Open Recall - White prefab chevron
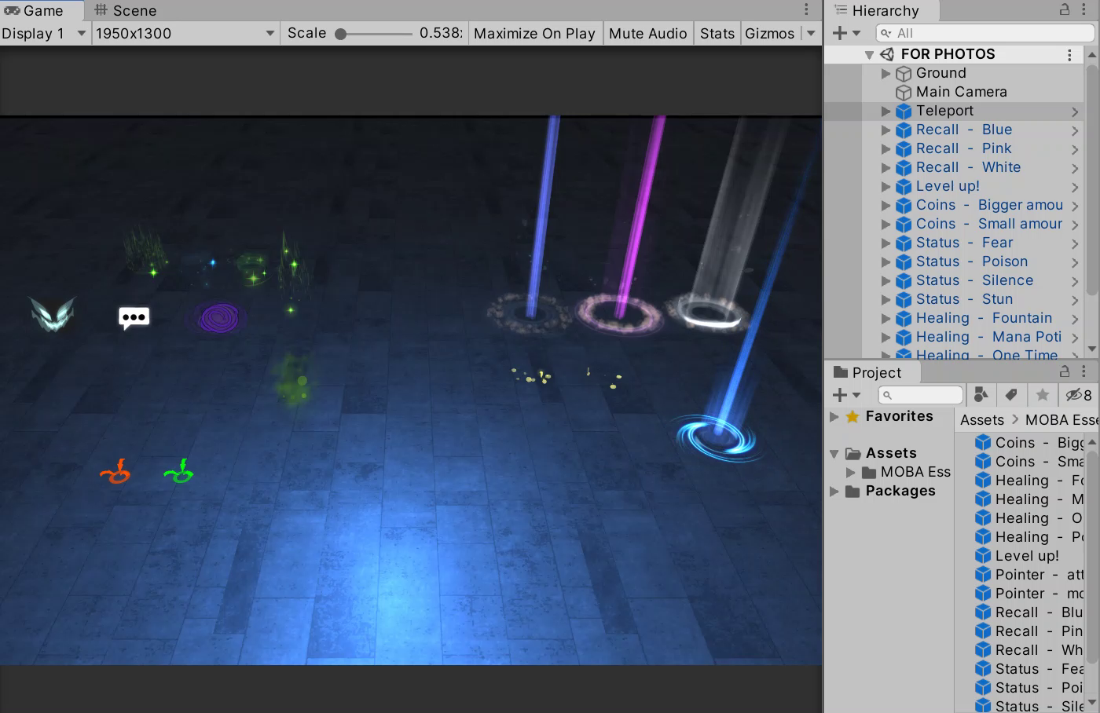The height and width of the screenshot is (713, 1100). click(x=1075, y=168)
